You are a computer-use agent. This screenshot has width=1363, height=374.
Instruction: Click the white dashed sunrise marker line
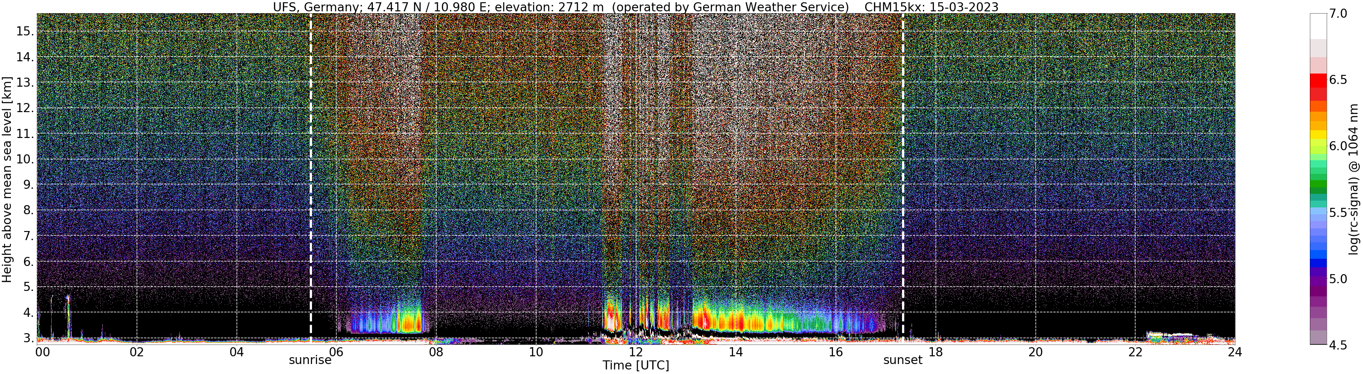(x=311, y=179)
